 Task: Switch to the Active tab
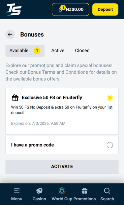(x=58, y=51)
